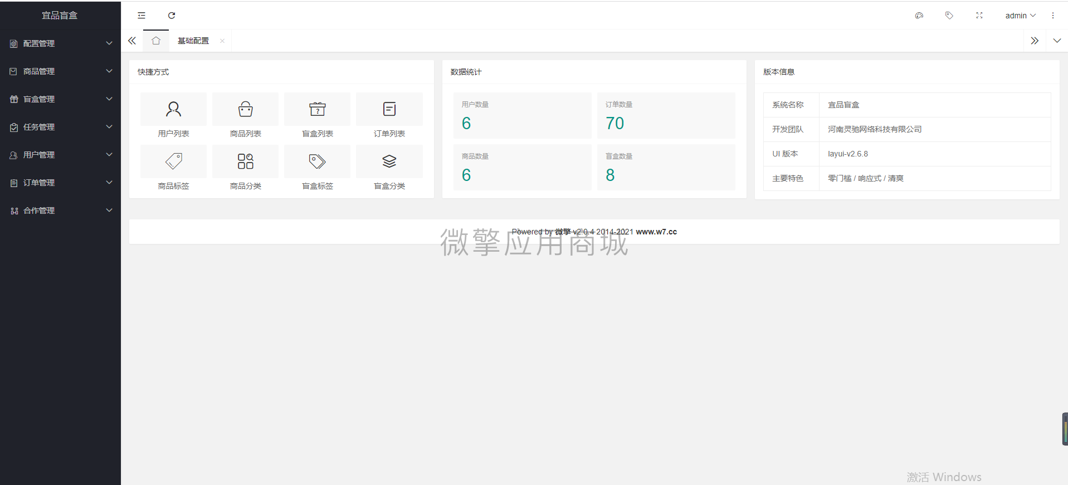This screenshot has width=1068, height=485.
Task: Open tab options dropdown chevron
Action: [1057, 41]
